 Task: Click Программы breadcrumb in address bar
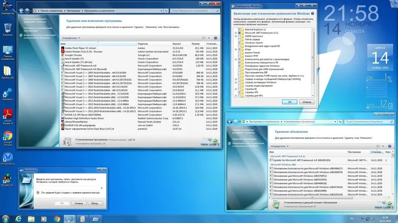point(74,11)
